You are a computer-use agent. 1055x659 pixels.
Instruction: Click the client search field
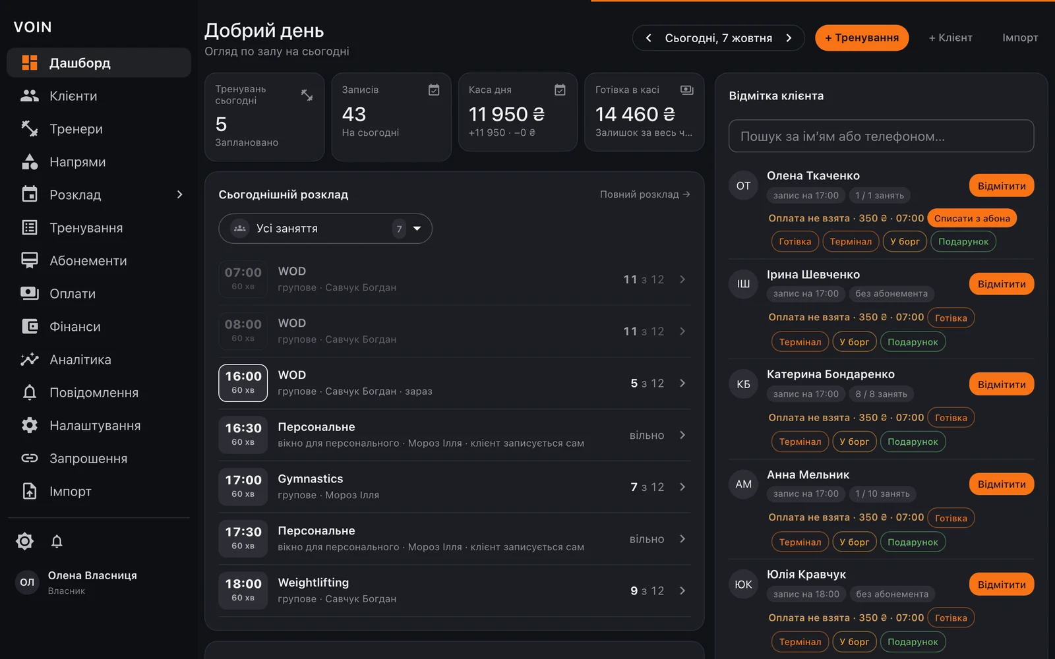pos(881,136)
